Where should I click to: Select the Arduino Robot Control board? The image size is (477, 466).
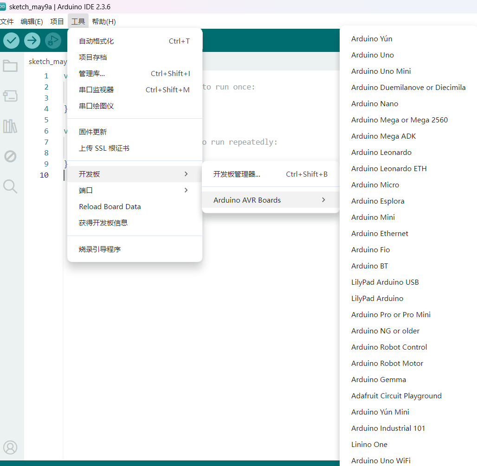coord(408,347)
